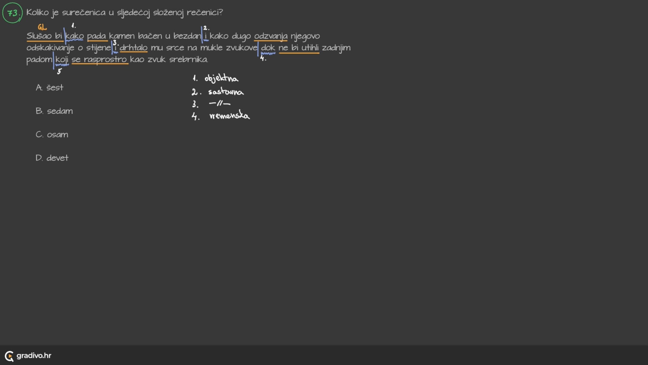This screenshot has height=365, width=648.
Task: Click the orange 'GL' annotation
Action: (42, 27)
